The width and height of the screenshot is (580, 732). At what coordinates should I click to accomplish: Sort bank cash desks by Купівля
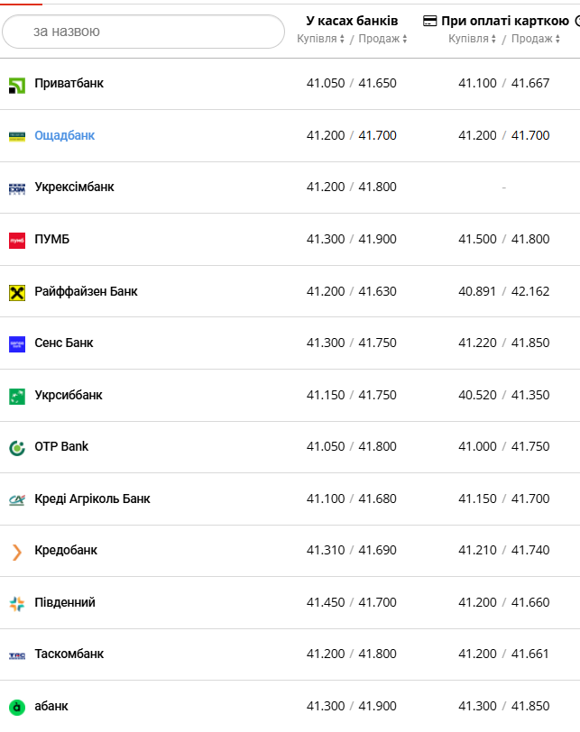click(x=321, y=39)
